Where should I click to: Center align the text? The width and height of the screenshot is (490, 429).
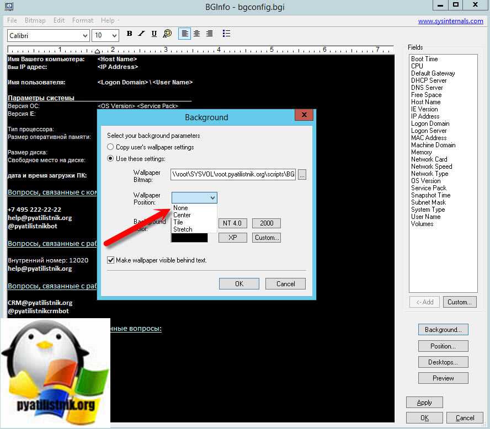coord(197,34)
